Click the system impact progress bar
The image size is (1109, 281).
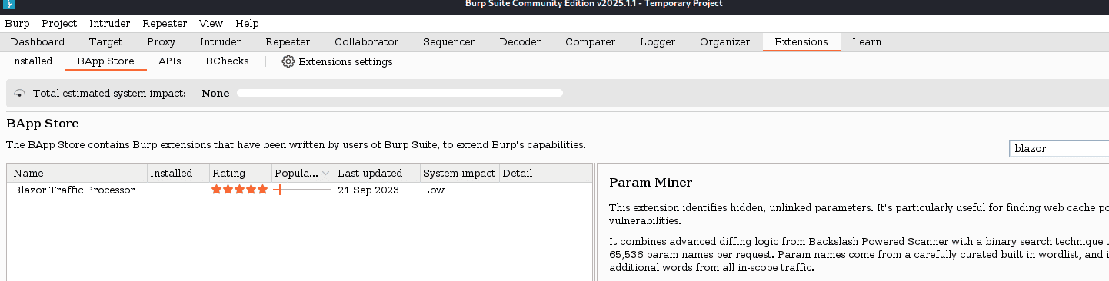pos(400,93)
